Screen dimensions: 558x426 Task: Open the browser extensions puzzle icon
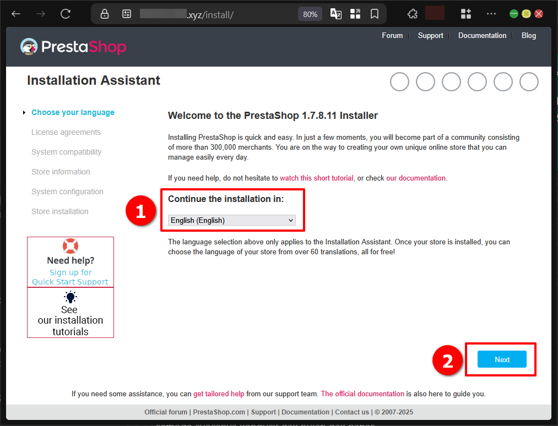(x=412, y=14)
